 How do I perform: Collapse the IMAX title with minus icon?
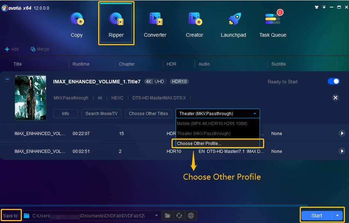tap(7, 79)
